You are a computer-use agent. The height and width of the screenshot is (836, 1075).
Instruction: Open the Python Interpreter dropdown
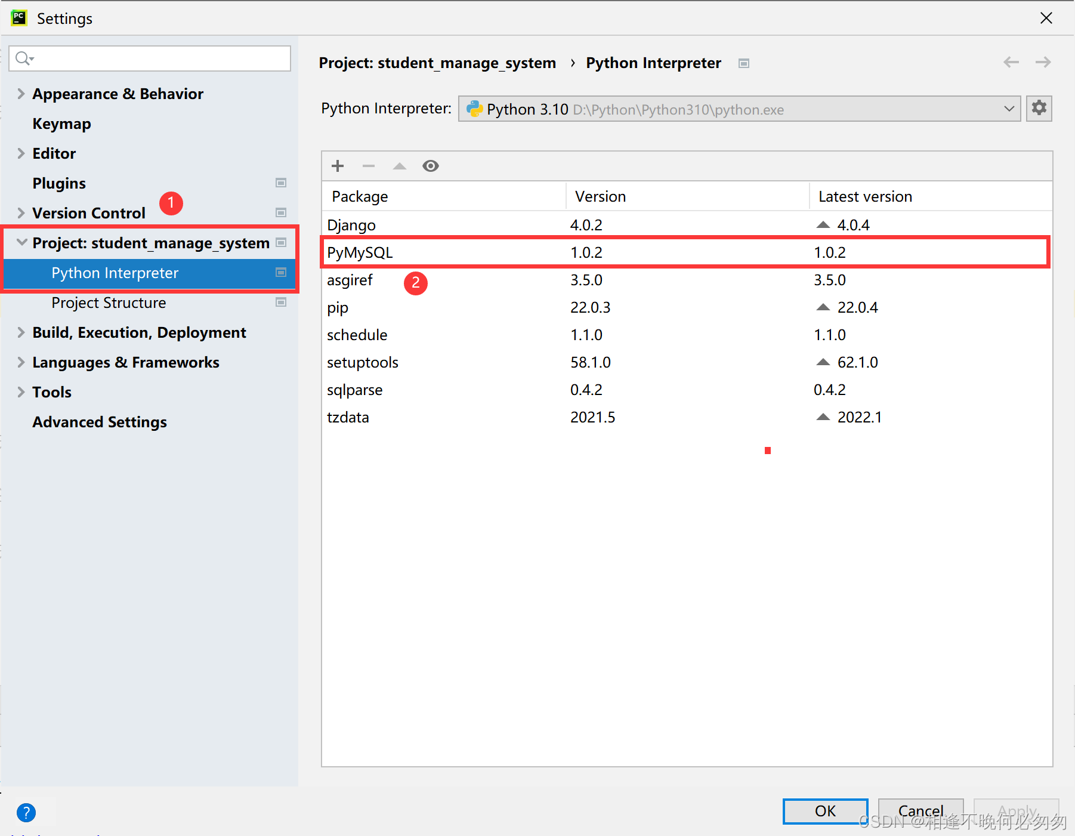(x=739, y=109)
